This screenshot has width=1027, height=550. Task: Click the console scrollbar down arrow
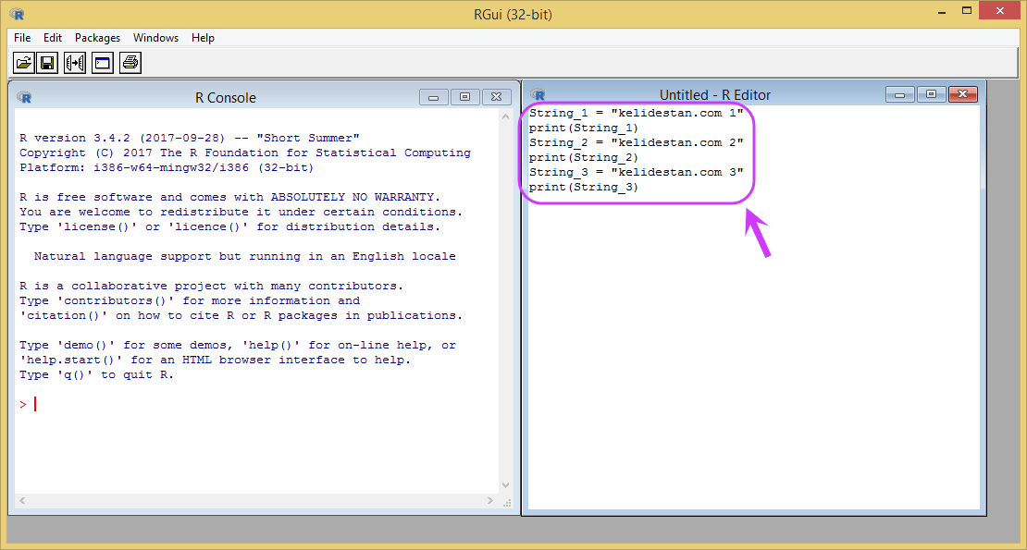tap(506, 485)
